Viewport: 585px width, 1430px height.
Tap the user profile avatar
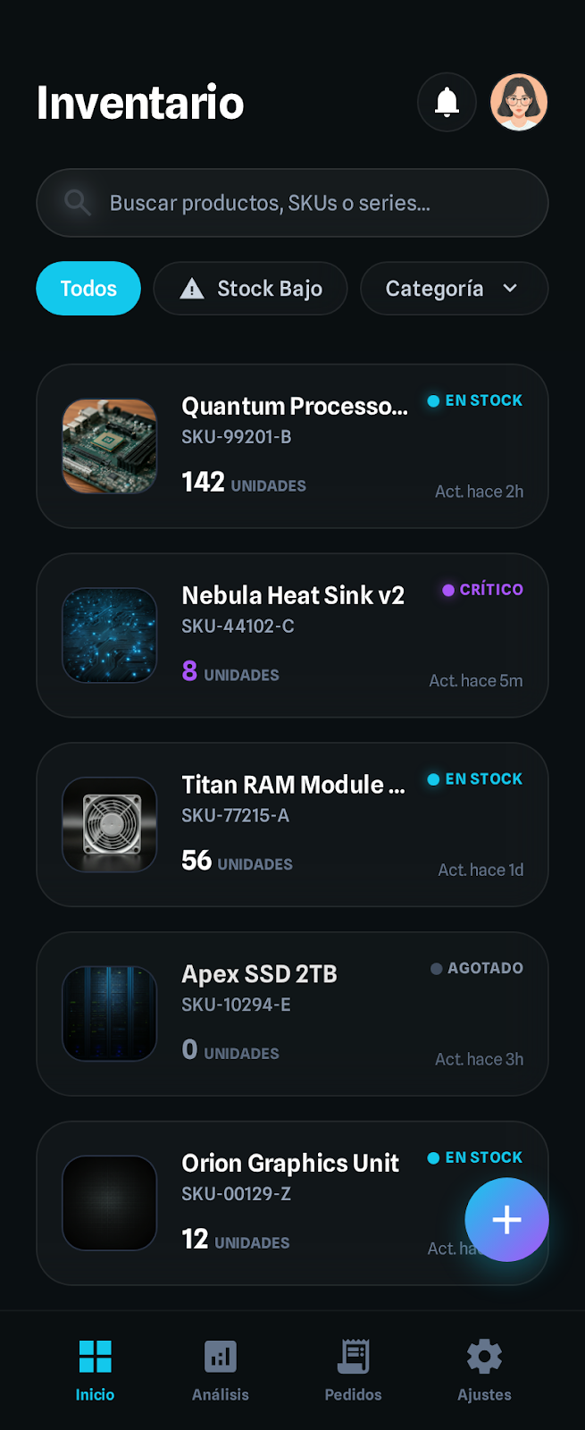[x=519, y=103]
